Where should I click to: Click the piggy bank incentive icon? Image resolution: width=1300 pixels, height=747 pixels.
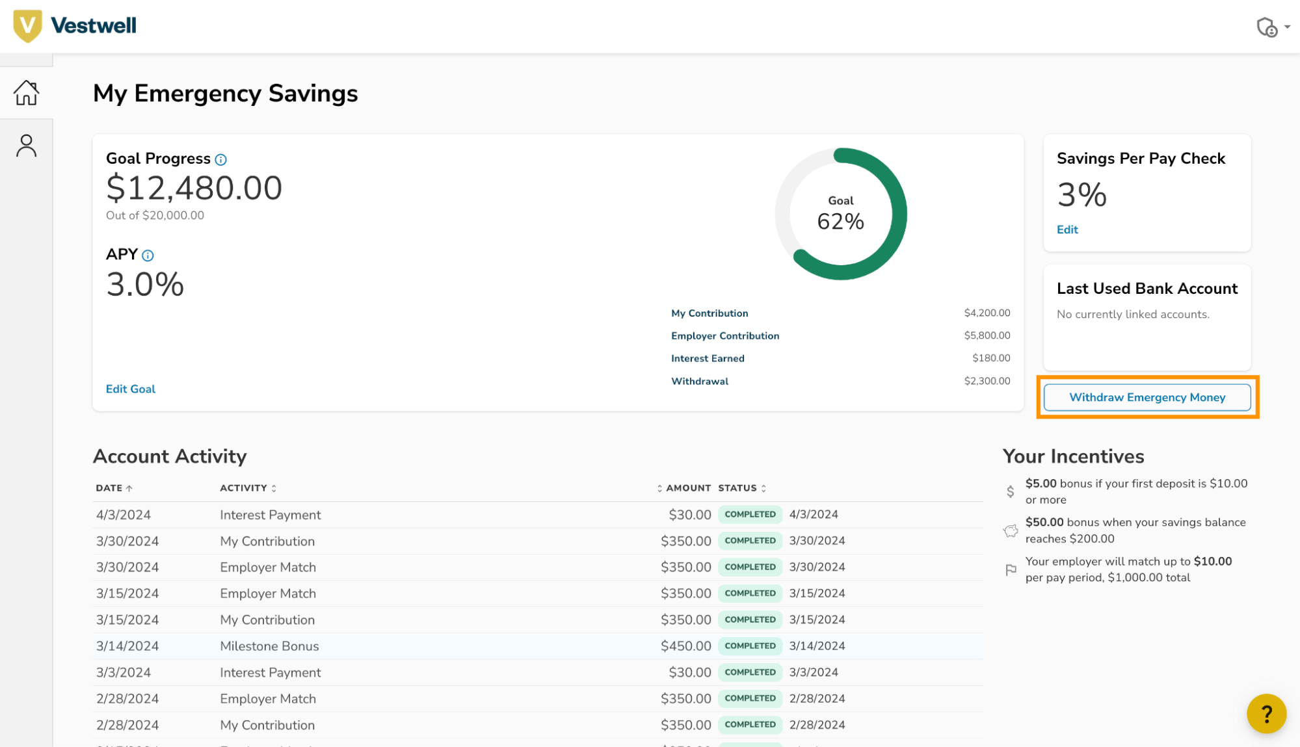click(x=1011, y=531)
